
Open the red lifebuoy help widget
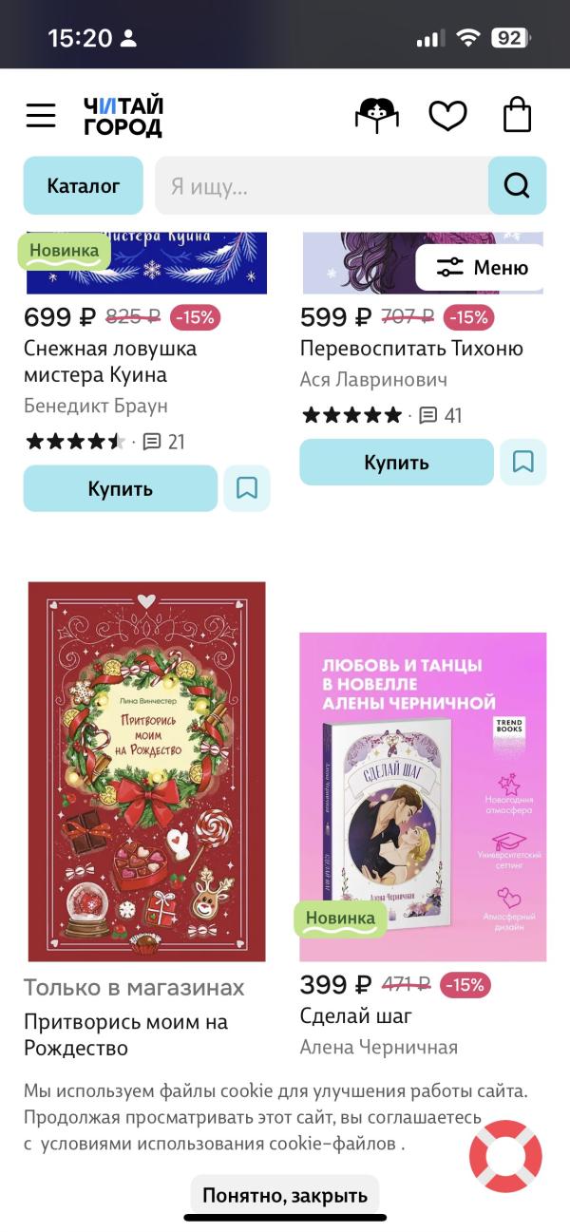click(505, 1156)
